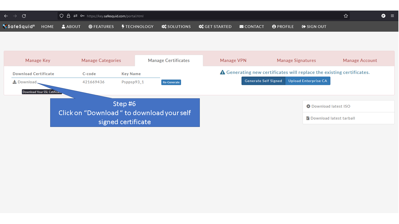Click the download icon beside the Download link
The width and height of the screenshot is (399, 224).
14,82
